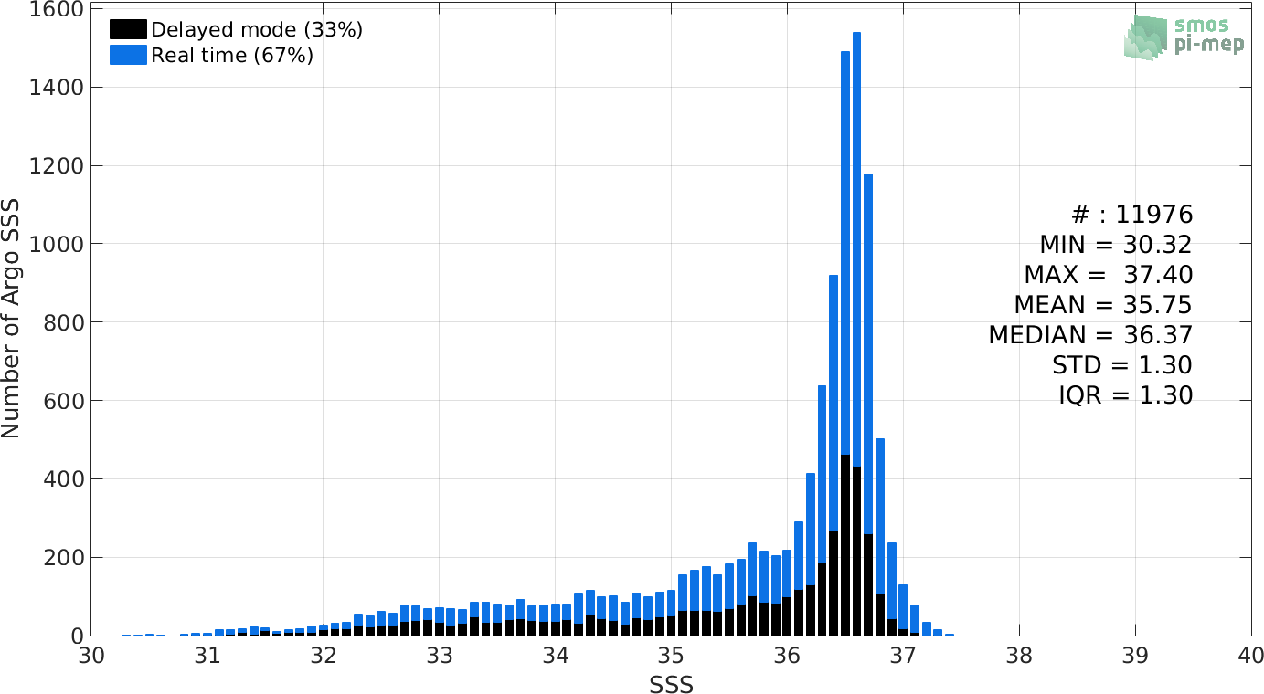The width and height of the screenshot is (1264, 694).
Task: Click the y-axis tick label 1200
Action: [x=58, y=165]
